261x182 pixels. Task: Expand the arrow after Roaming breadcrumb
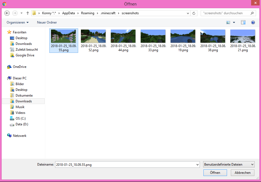point(97,13)
